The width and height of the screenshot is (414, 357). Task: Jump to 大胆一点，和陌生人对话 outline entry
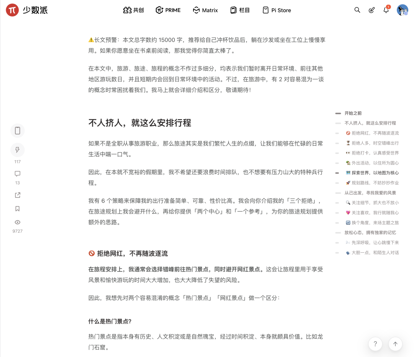(372, 253)
